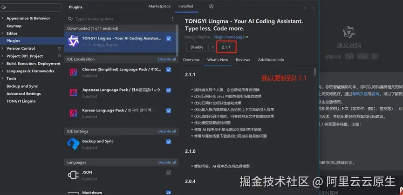Click the settings search input field
403x195 pixels.
pyautogui.click(x=31, y=7)
